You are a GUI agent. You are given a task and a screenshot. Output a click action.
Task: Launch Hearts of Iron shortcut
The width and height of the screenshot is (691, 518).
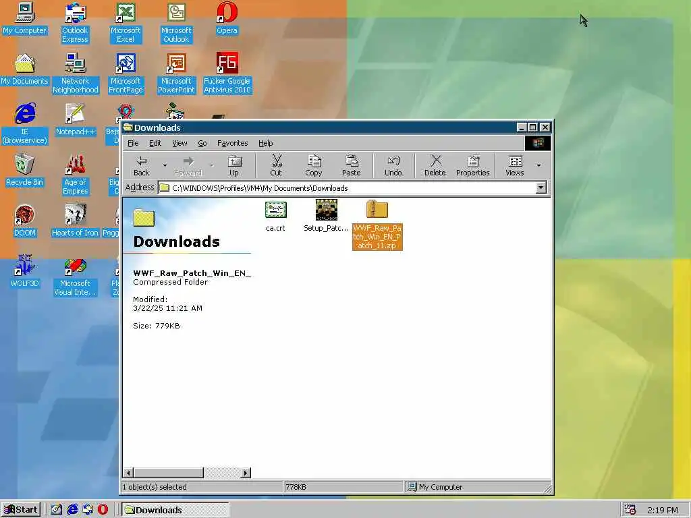click(76, 221)
